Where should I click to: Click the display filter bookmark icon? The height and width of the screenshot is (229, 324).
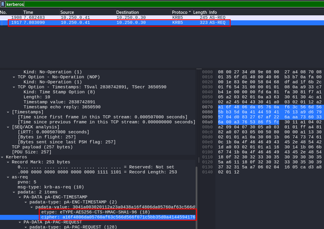[3, 4]
